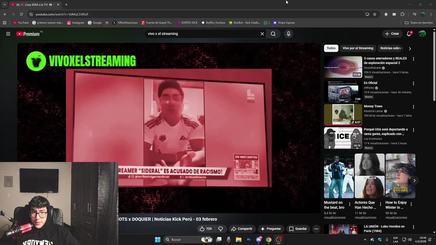
Task: Open a new Chrome tab
Action: click(66, 5)
